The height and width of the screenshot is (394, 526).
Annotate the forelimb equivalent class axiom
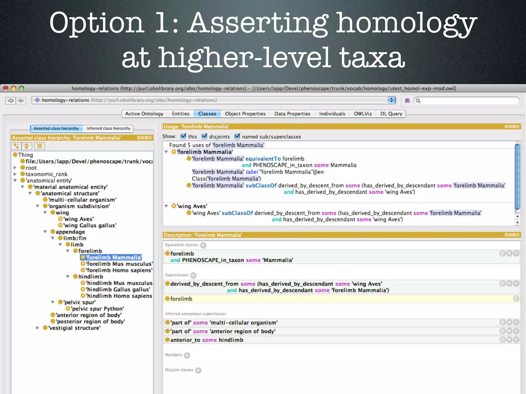[x=502, y=253]
